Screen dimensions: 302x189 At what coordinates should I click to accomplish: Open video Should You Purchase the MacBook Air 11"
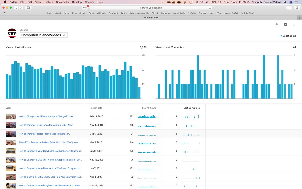tap(48, 142)
